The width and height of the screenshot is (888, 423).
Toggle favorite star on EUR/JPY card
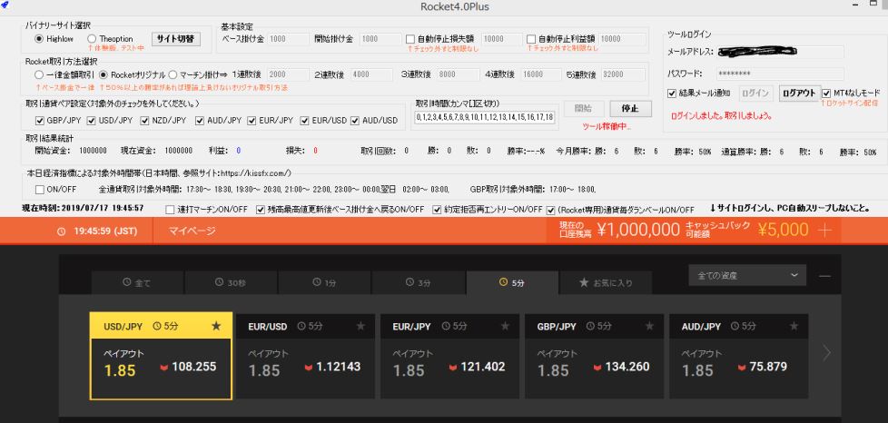click(505, 326)
